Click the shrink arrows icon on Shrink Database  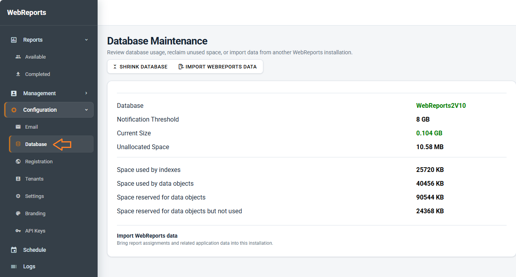pyautogui.click(x=115, y=67)
